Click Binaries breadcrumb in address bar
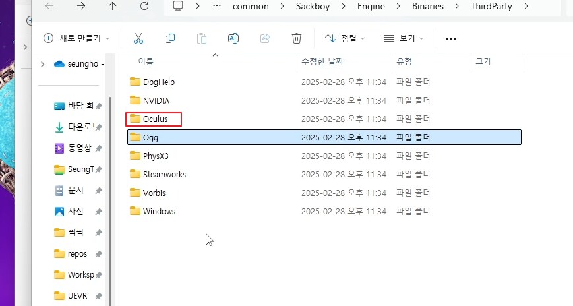 (427, 6)
